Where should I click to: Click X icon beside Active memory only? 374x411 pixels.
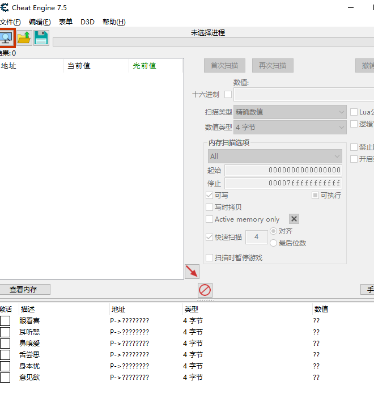coord(294,219)
